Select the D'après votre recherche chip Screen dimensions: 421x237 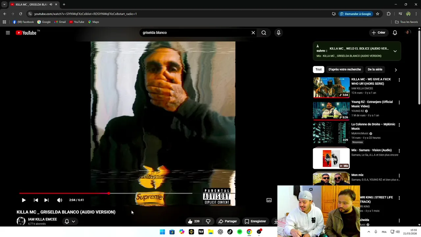point(345,69)
